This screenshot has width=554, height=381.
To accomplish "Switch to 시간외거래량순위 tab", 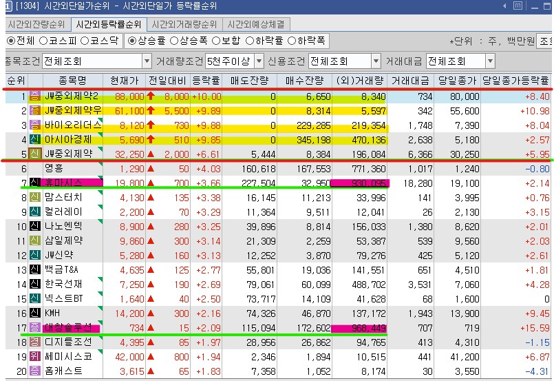I will click(x=184, y=24).
